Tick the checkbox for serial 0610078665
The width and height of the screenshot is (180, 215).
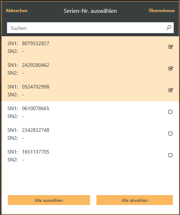(x=170, y=112)
